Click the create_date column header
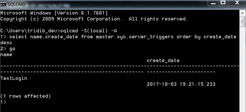This screenshot has height=112, width=246. (163, 61)
